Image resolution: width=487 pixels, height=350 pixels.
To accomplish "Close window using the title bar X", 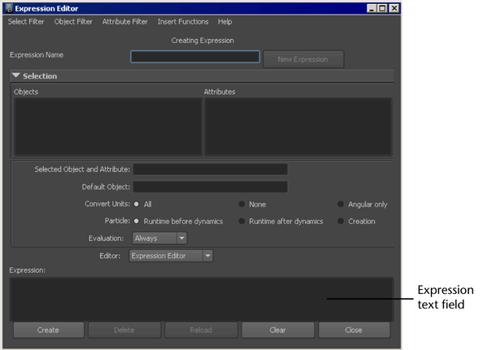I will (394, 8).
